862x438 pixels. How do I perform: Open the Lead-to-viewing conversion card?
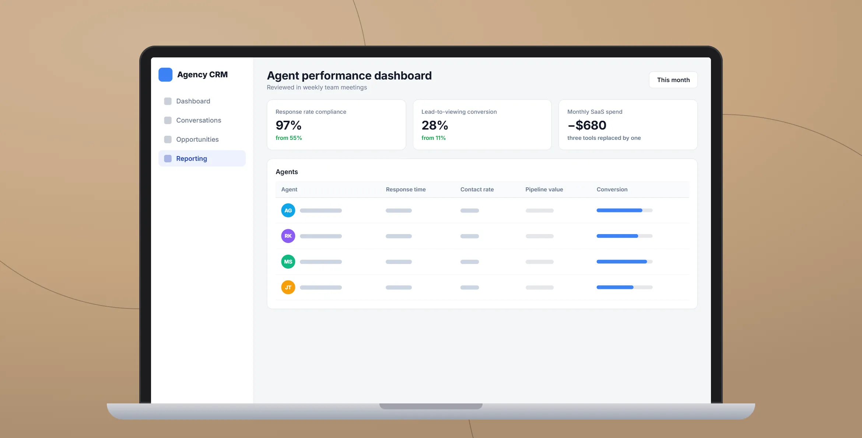(x=482, y=125)
